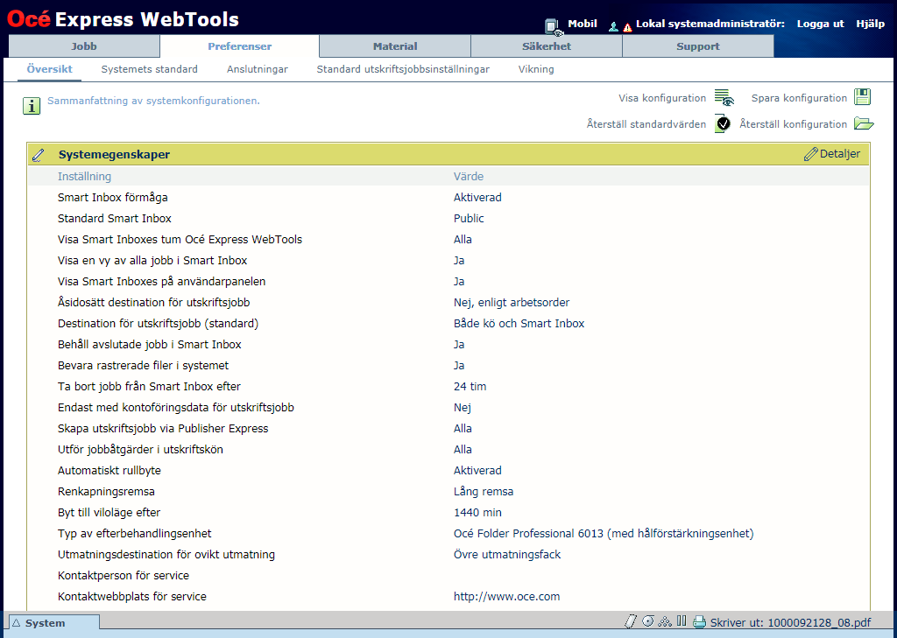Click Visa Smart Inboxes på användarpanelen setting
Screen dimensions: 897x638
[161, 281]
